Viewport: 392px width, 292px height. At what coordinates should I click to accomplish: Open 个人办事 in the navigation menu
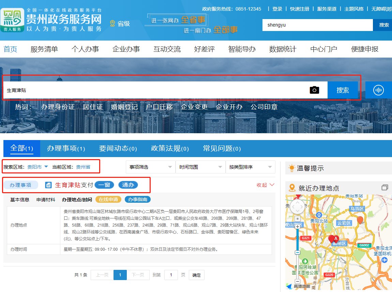tap(85, 49)
